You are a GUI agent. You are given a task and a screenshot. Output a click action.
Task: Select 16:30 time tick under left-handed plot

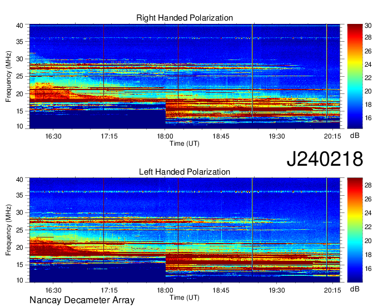click(53, 290)
